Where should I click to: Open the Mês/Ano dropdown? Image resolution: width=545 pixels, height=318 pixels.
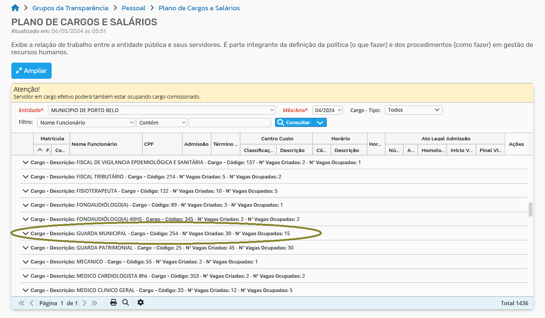tap(327, 110)
